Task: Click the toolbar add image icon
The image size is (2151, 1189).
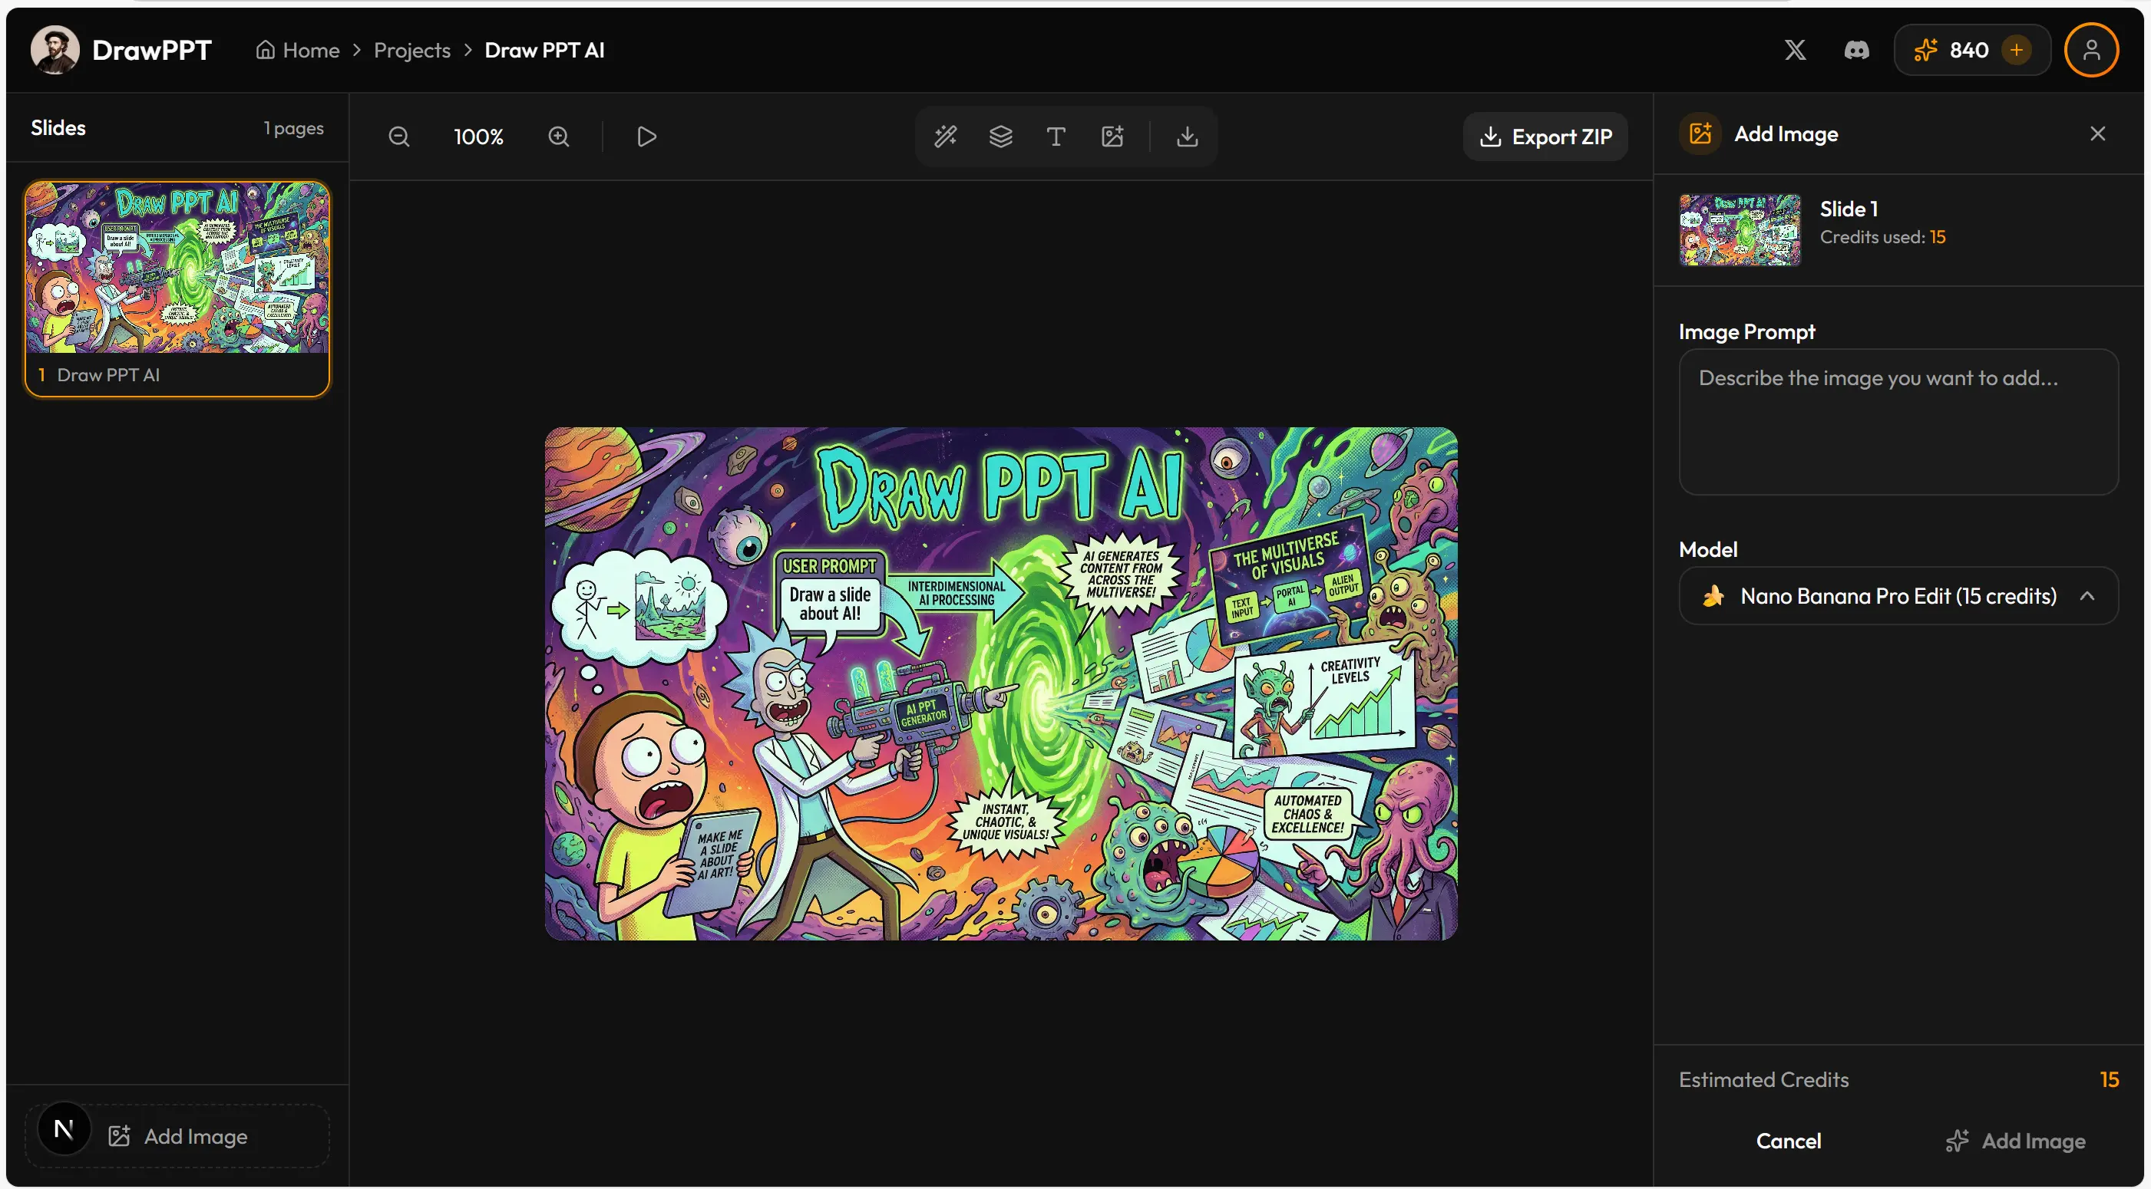Action: pos(1112,136)
